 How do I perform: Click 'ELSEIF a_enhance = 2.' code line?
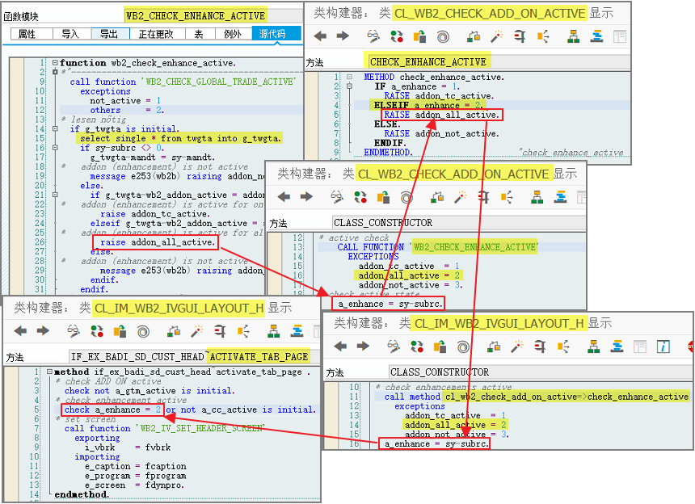(x=428, y=106)
